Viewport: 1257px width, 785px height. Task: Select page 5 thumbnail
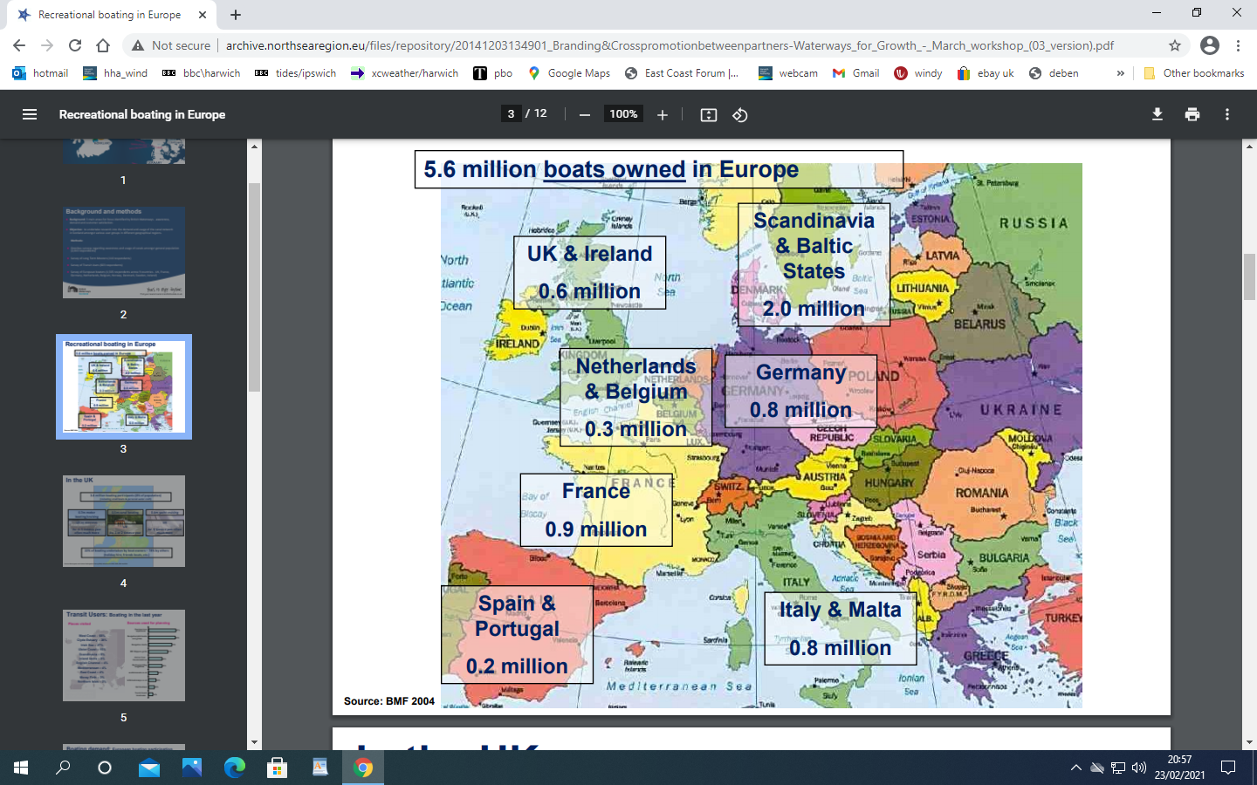coord(124,655)
